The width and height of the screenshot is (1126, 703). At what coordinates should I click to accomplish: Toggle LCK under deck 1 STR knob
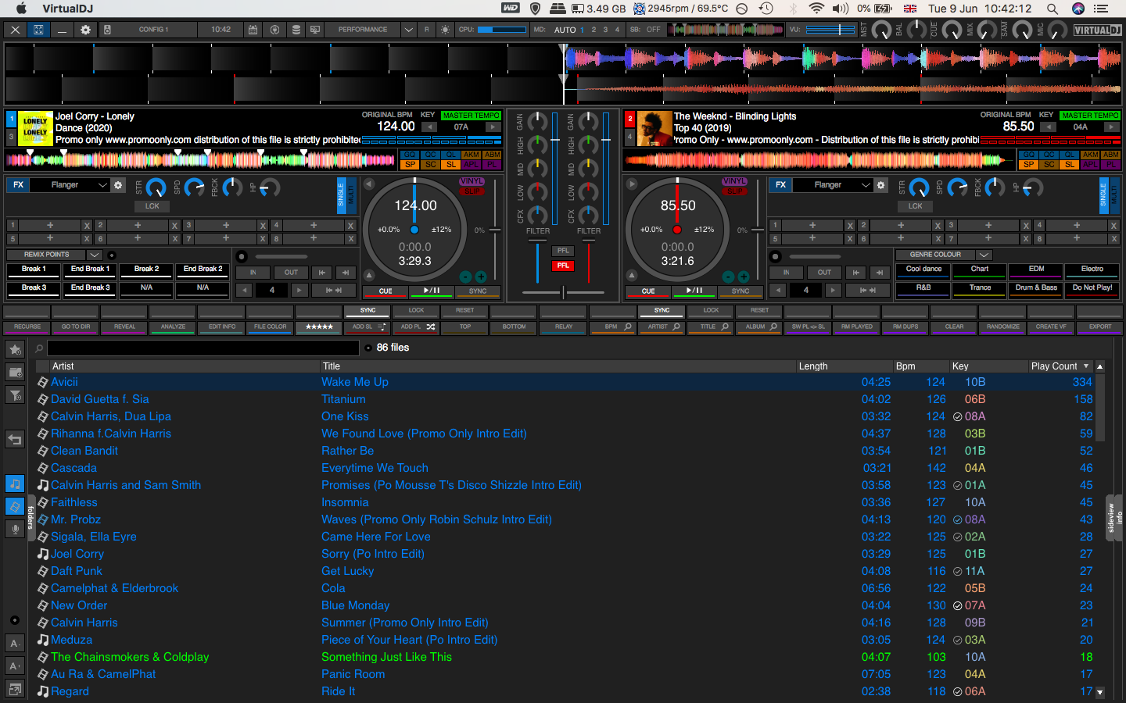click(x=152, y=206)
